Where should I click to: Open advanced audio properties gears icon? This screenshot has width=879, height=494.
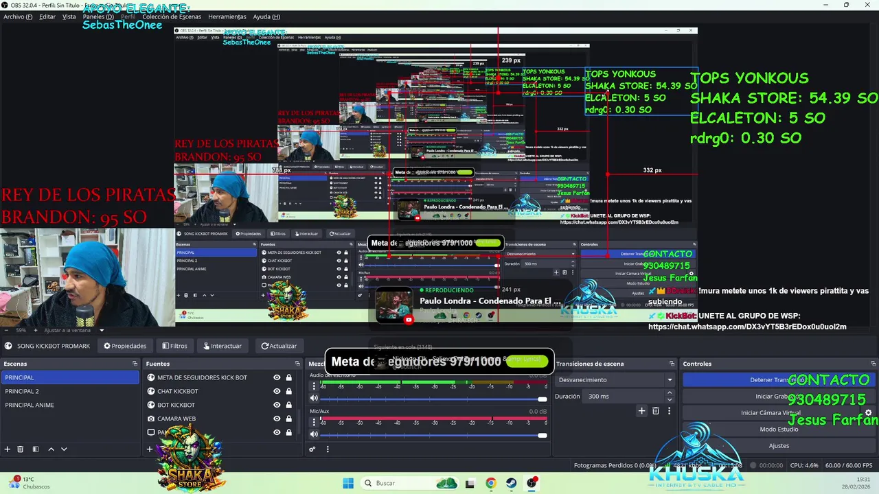coord(312,449)
